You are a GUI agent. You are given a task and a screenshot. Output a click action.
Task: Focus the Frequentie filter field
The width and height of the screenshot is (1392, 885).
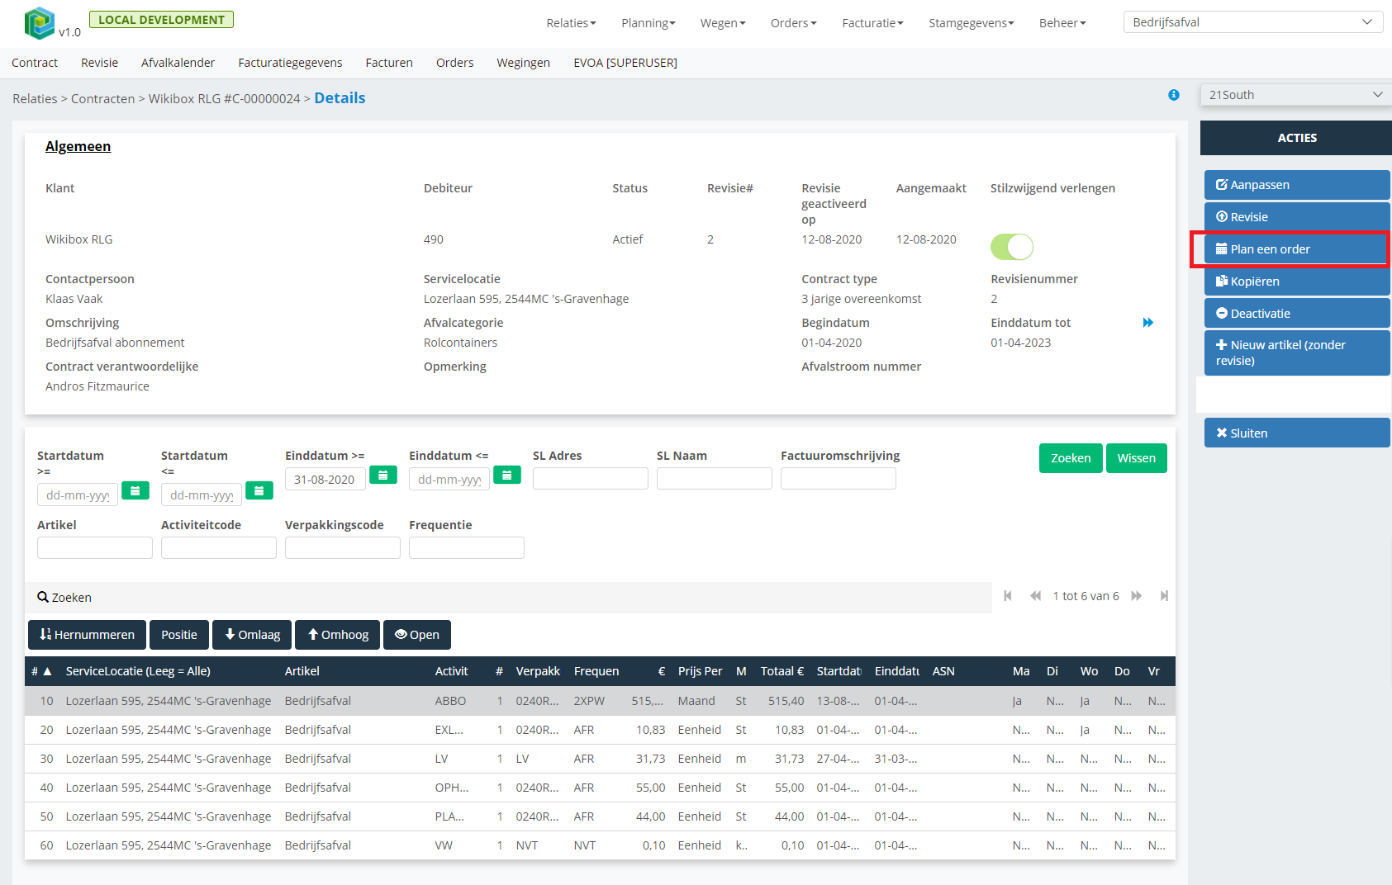[x=467, y=548]
